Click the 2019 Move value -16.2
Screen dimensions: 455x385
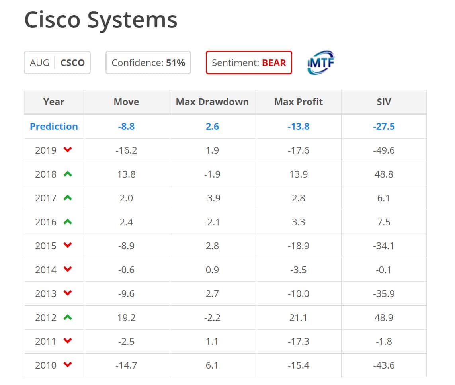(x=126, y=150)
